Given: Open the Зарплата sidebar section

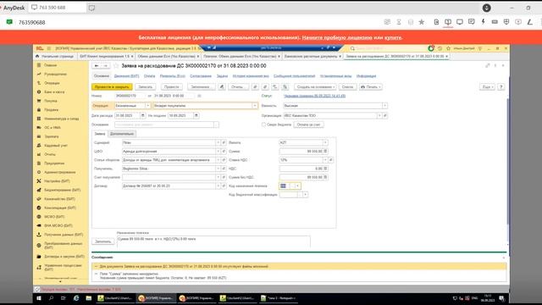Looking at the screenshot, I should pyautogui.click(x=51, y=136).
